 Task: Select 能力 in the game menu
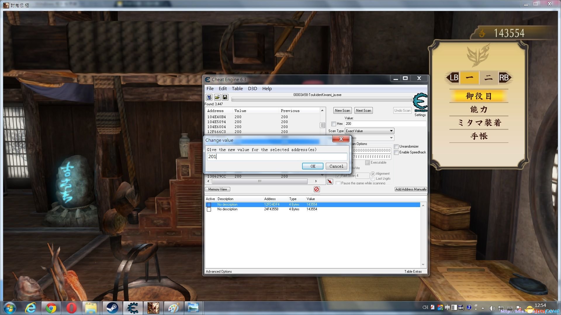coord(479,110)
